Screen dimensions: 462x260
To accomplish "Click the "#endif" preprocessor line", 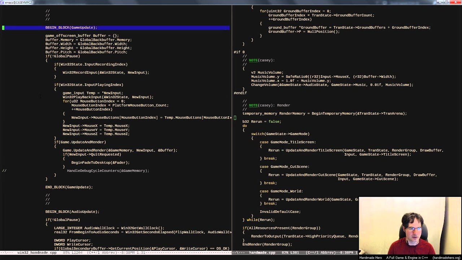I will click(240, 93).
